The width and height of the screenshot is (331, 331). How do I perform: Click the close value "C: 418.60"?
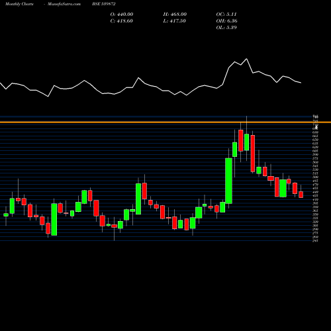[x=122, y=21]
